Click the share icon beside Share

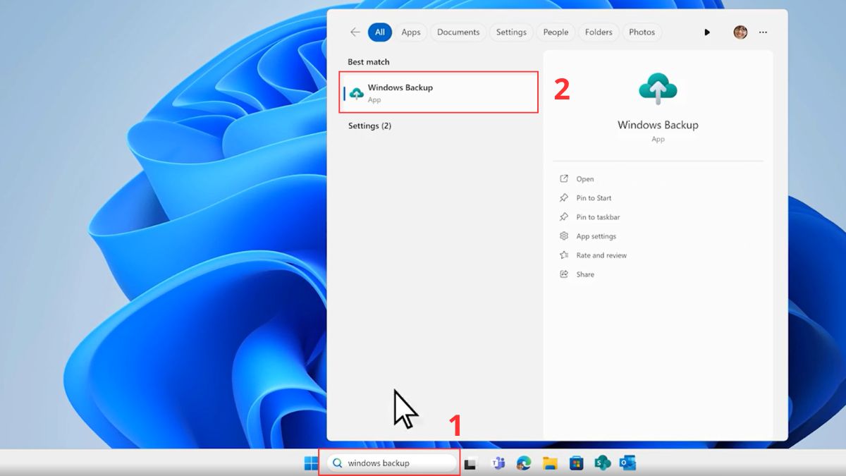point(563,274)
